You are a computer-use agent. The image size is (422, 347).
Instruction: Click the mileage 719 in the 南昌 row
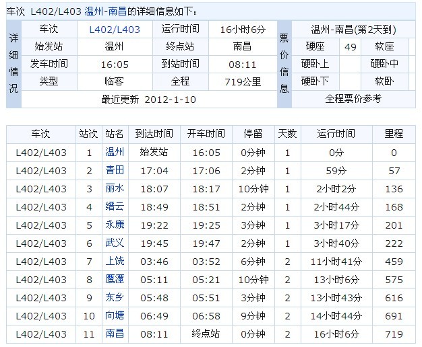coord(394,334)
